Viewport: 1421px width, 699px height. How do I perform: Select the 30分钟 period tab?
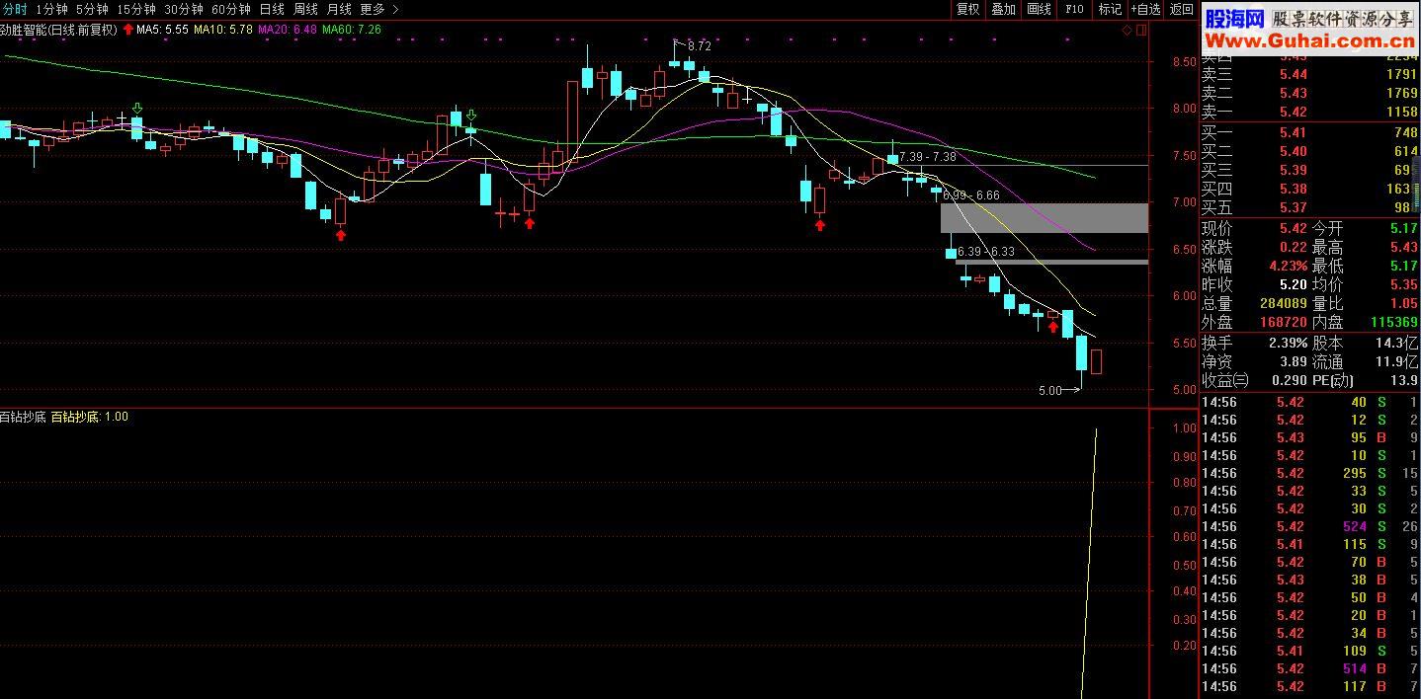coord(184,9)
